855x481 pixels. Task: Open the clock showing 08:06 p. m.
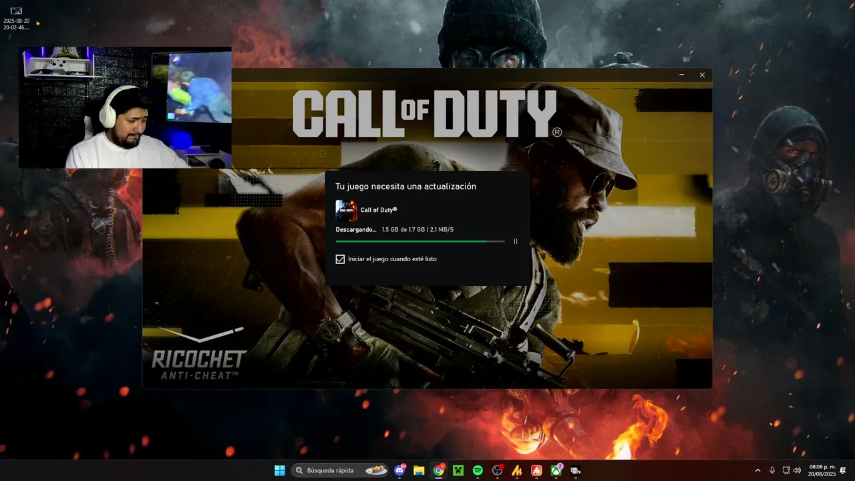tap(822, 470)
